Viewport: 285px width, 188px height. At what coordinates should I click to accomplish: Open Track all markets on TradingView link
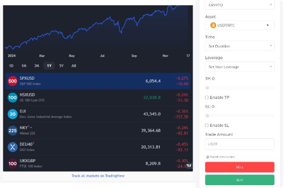tap(98, 176)
